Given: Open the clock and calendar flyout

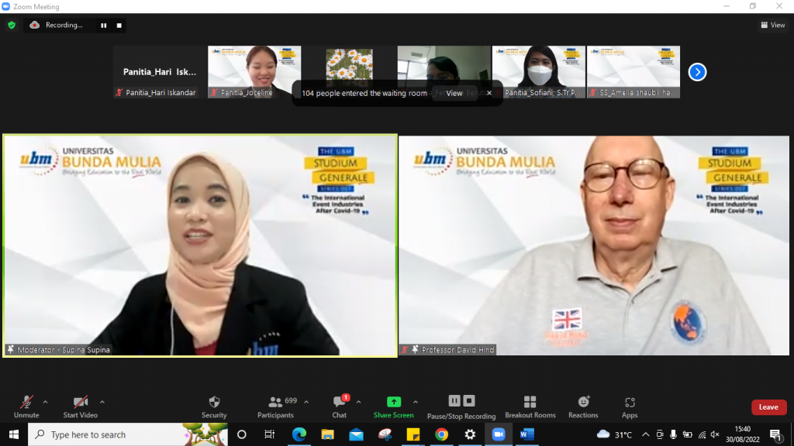Looking at the screenshot, I should click(742, 434).
